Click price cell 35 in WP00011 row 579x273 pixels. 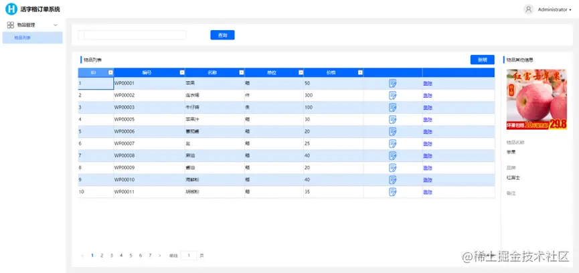point(333,192)
